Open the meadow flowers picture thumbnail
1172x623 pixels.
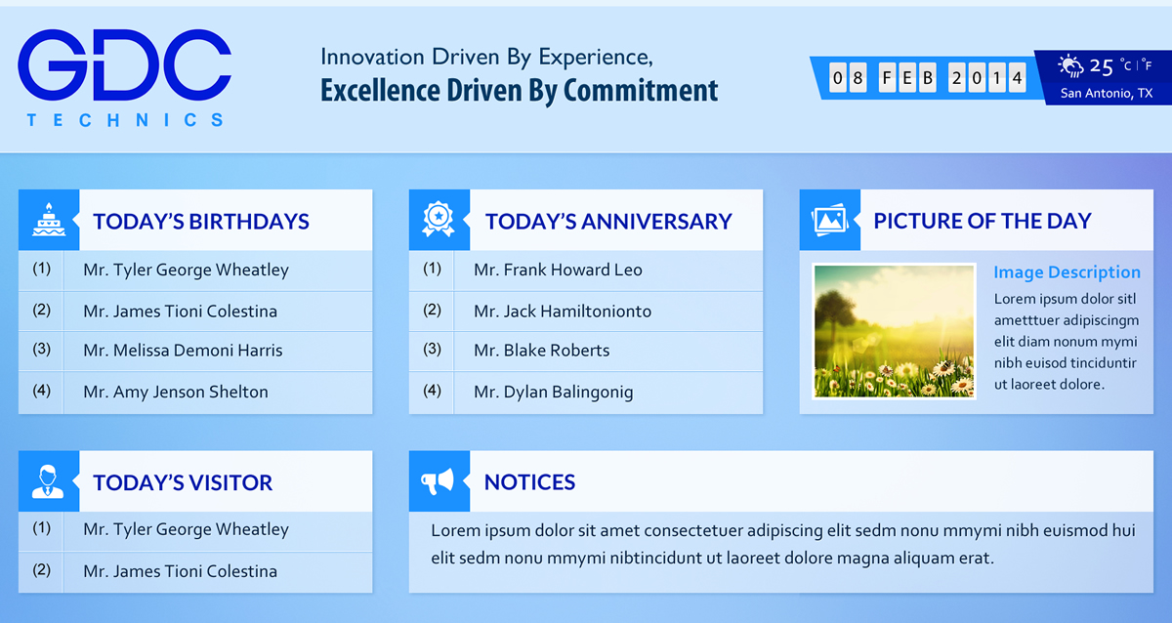[893, 330]
